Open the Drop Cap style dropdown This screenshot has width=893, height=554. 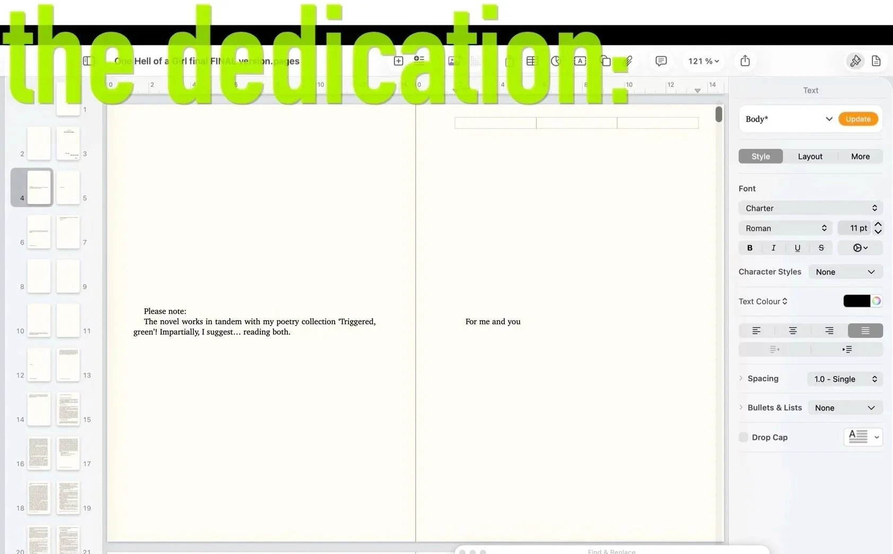tap(863, 437)
